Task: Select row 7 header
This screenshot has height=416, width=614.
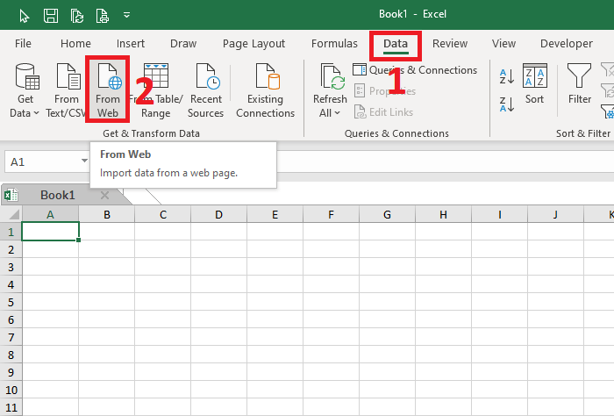Action: [11, 337]
